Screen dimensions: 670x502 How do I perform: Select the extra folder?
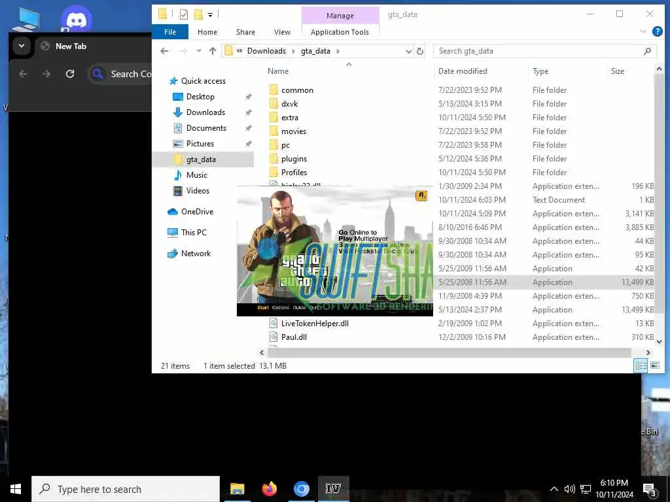coord(290,118)
